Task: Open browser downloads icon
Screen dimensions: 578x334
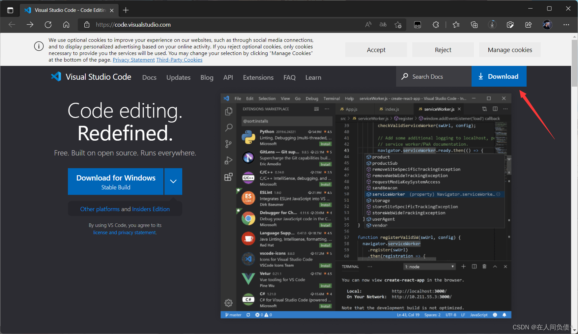Action: point(492,25)
